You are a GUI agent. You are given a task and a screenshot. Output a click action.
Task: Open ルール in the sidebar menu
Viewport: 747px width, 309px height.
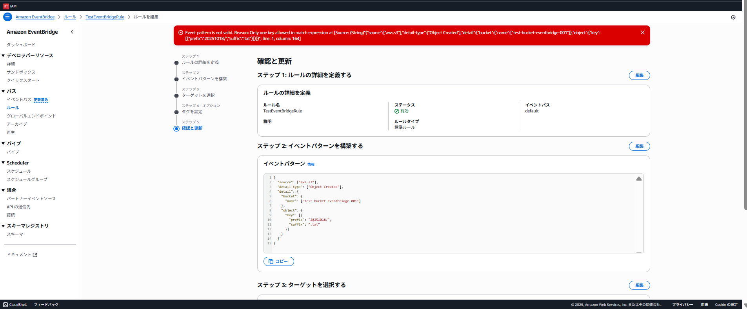coord(13,108)
